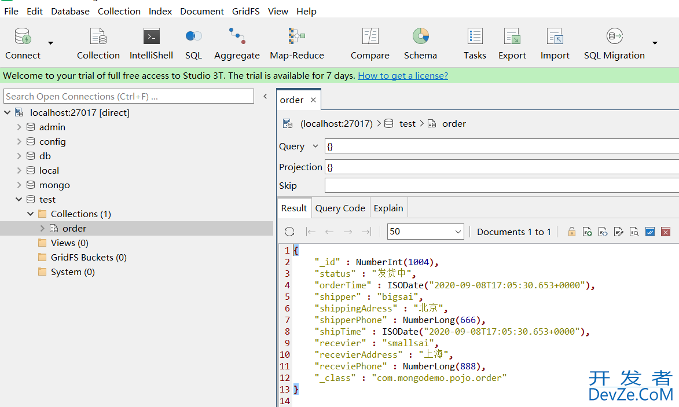Close the order tab

tap(313, 100)
